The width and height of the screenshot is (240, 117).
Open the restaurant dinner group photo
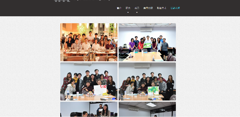click(89, 42)
